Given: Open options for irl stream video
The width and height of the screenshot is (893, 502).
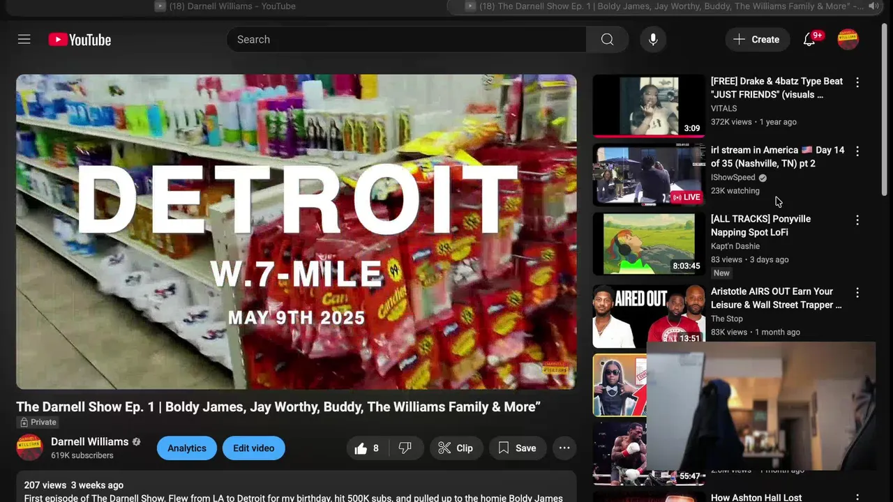Looking at the screenshot, I should coord(857,151).
